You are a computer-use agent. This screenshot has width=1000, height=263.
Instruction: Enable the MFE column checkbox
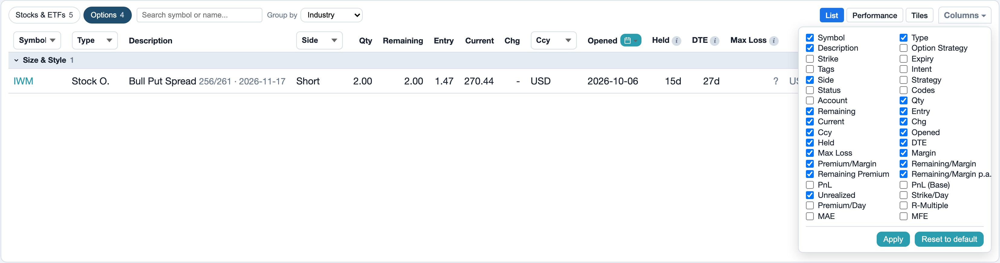click(x=904, y=216)
